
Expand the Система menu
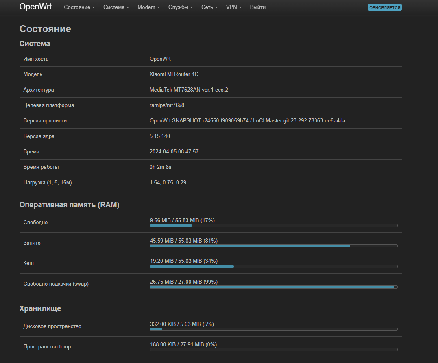[116, 7]
